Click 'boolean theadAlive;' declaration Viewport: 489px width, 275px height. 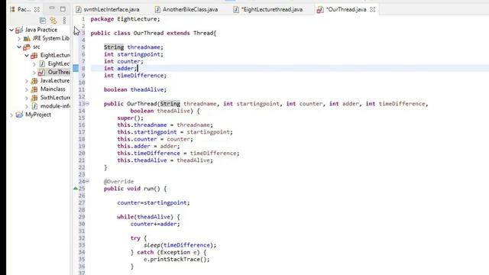coord(135,89)
